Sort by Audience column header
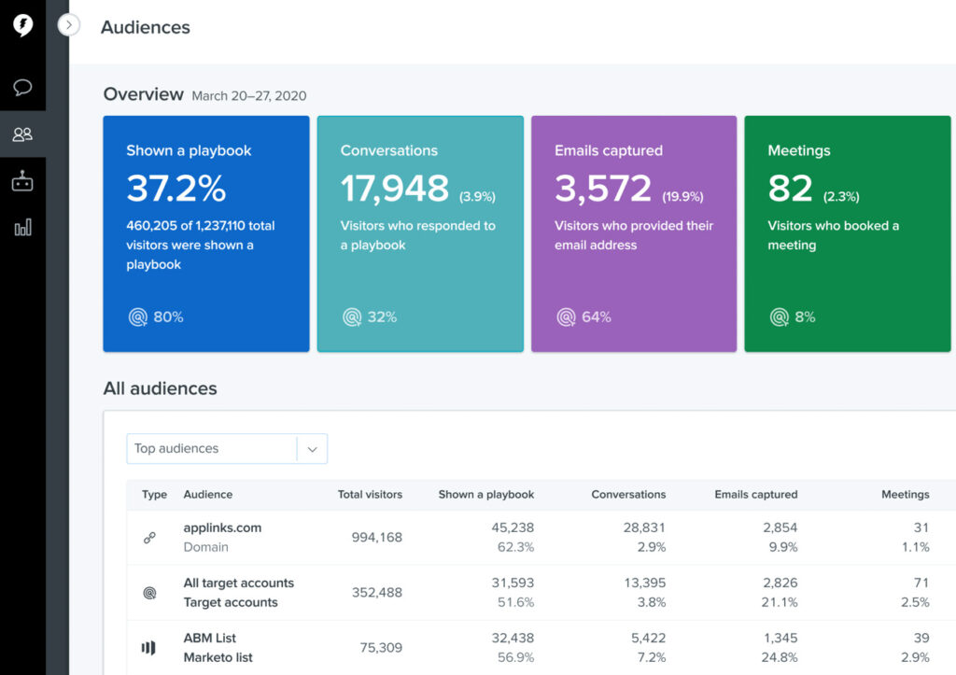This screenshot has width=956, height=675. tap(208, 495)
